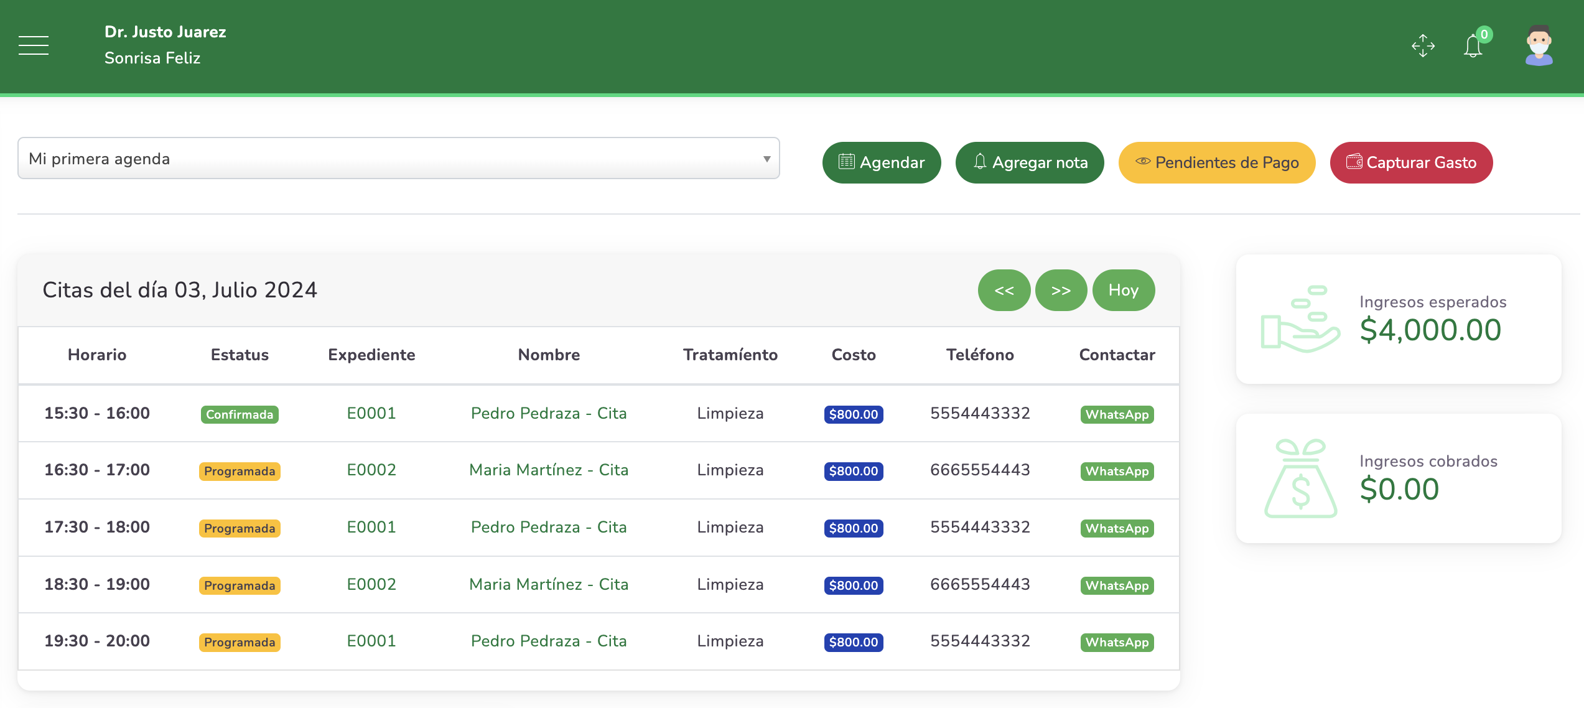Open Maria Martínez cita at 16:30
Image resolution: width=1584 pixels, height=708 pixels.
[x=548, y=470]
